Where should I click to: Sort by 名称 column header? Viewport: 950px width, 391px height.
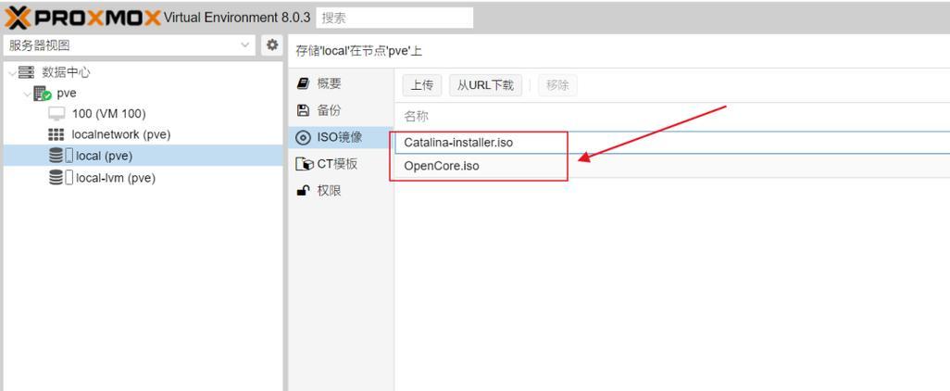tap(417, 117)
